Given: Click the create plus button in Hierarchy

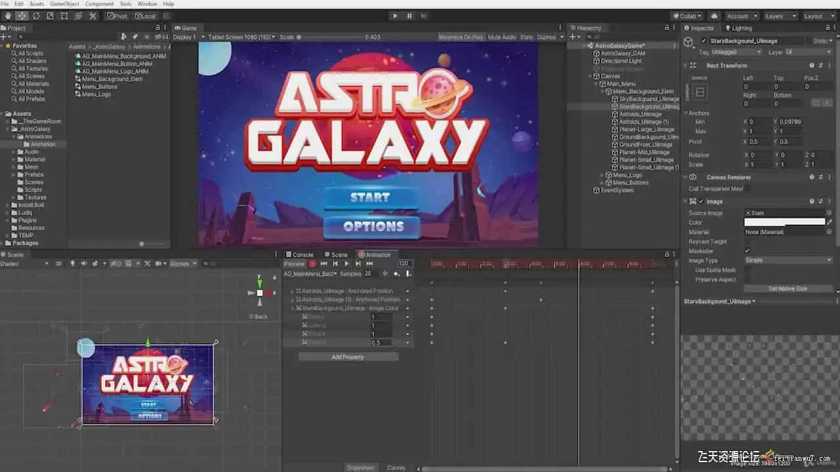Looking at the screenshot, I should pos(573,37).
